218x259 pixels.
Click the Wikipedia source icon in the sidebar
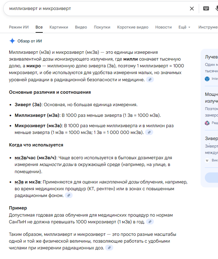click(x=207, y=160)
